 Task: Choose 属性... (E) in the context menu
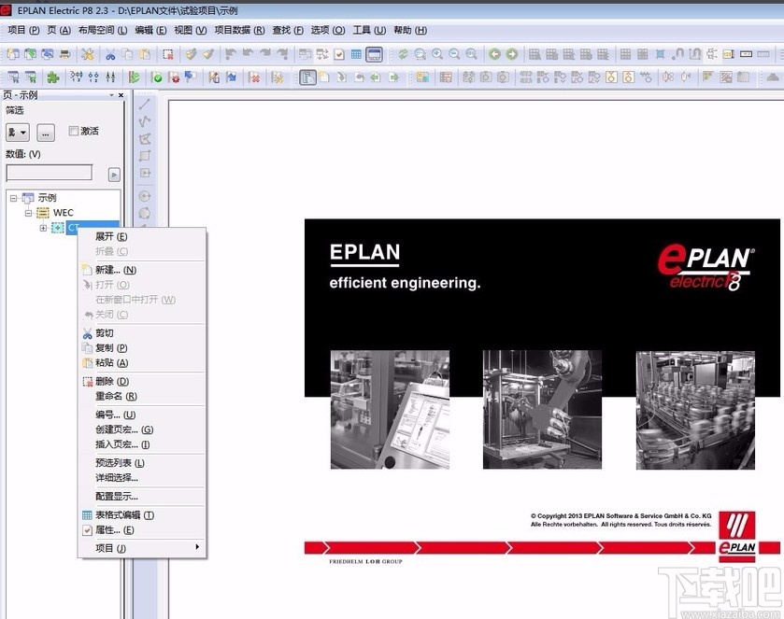point(142,530)
